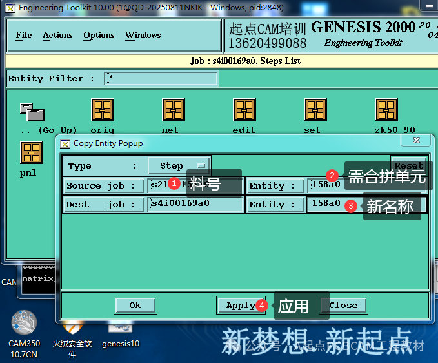Open the set step icon

click(x=315, y=110)
